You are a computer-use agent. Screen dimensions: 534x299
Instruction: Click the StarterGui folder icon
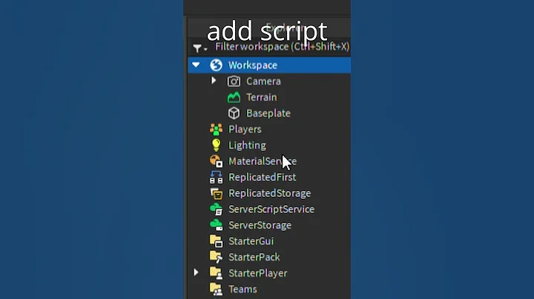click(x=216, y=241)
